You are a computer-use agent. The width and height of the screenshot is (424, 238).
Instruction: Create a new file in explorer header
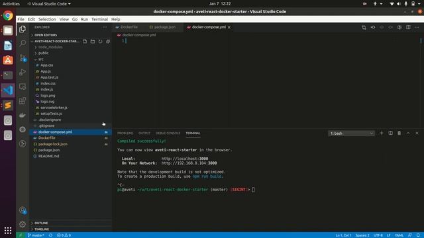pos(85,41)
